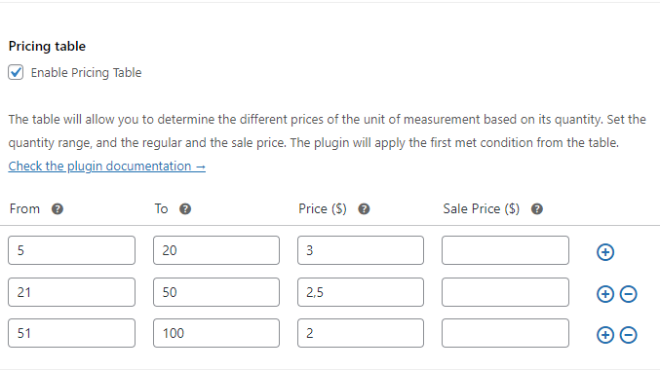Viewport: 660px width, 371px height.
Task: Select the Price field containing 3
Action: pos(361,250)
